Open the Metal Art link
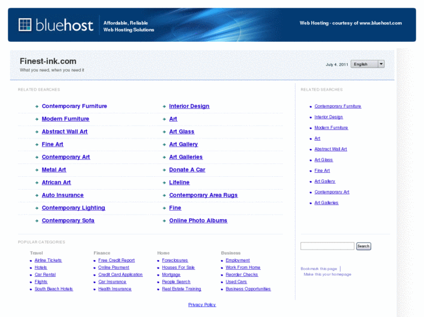424x317 pixels. point(54,170)
